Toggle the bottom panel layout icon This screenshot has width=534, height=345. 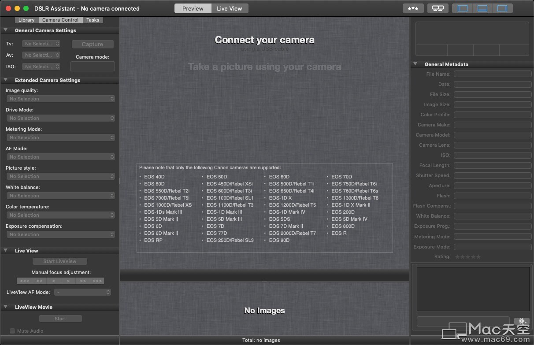pos(482,8)
